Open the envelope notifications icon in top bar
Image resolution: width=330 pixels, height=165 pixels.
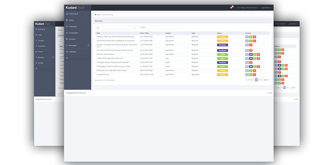coord(231,8)
